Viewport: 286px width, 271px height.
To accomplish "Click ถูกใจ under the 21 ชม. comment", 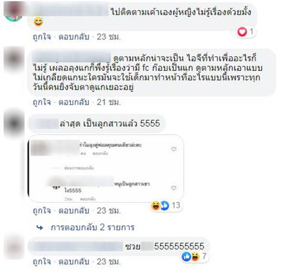I will (x=42, y=102).
